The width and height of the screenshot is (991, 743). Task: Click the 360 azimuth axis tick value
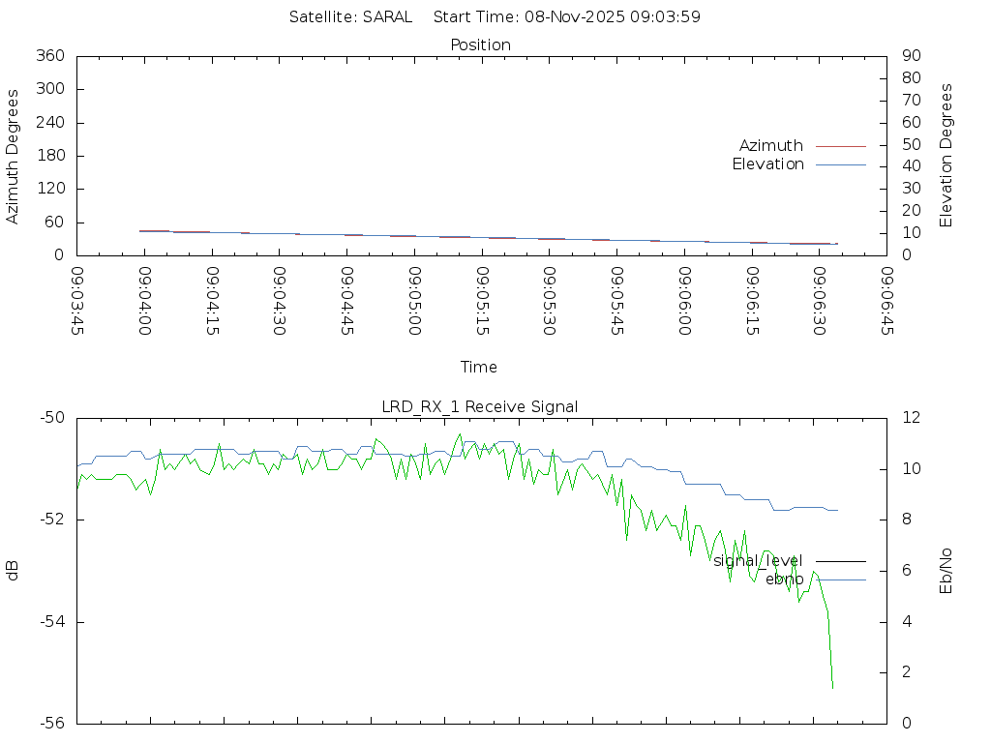point(49,56)
